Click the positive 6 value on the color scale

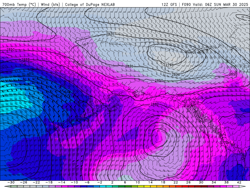tap(125, 182)
